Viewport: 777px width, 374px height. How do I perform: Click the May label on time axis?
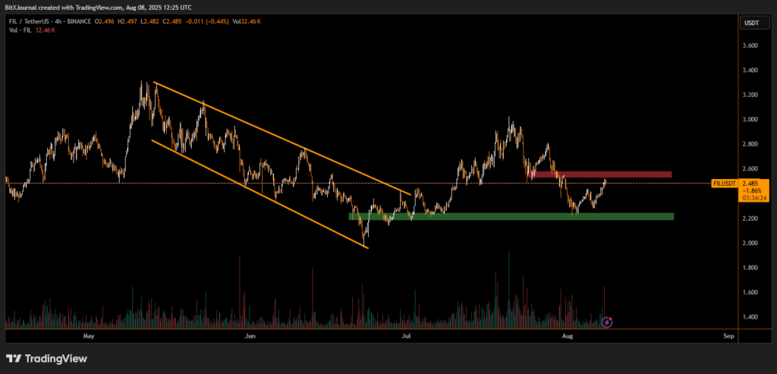pos(89,335)
